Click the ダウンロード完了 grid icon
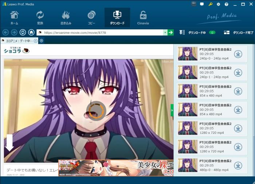The width and height of the screenshot is (255, 184). click(227, 33)
